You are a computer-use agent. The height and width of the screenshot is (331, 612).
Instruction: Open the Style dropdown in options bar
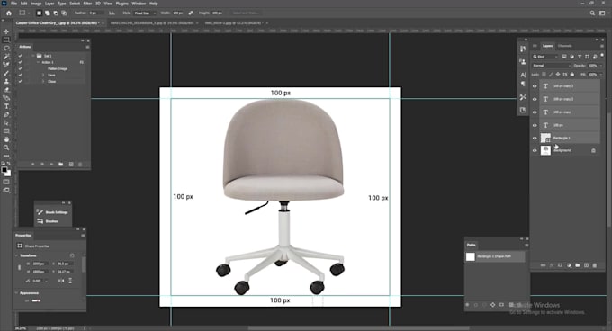click(144, 13)
